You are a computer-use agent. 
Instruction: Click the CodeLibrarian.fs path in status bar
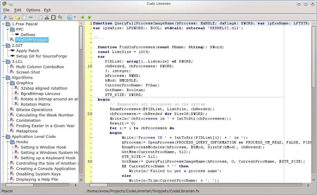[x=143, y=191]
